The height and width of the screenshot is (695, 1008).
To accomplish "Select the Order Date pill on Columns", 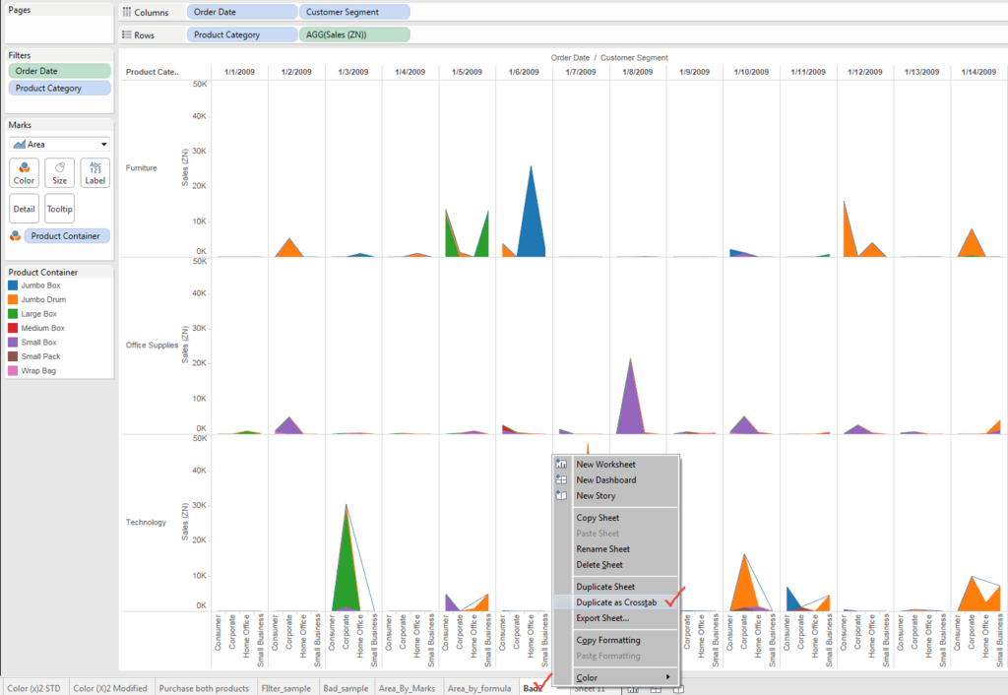I will coord(242,12).
